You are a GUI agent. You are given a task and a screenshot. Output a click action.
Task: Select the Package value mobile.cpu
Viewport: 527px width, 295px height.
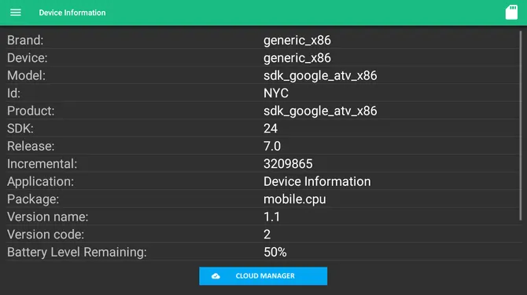[x=294, y=199]
